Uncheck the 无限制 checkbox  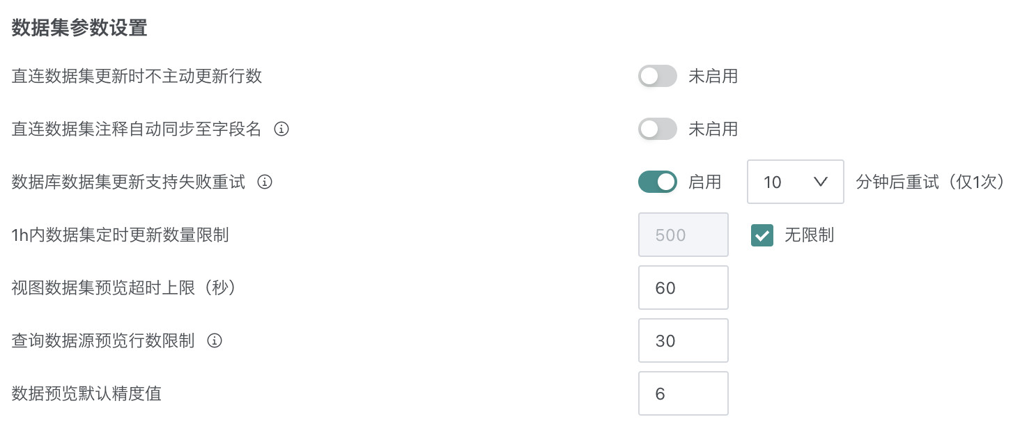[x=762, y=235]
